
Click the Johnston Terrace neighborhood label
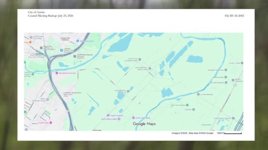[x=65, y=39]
